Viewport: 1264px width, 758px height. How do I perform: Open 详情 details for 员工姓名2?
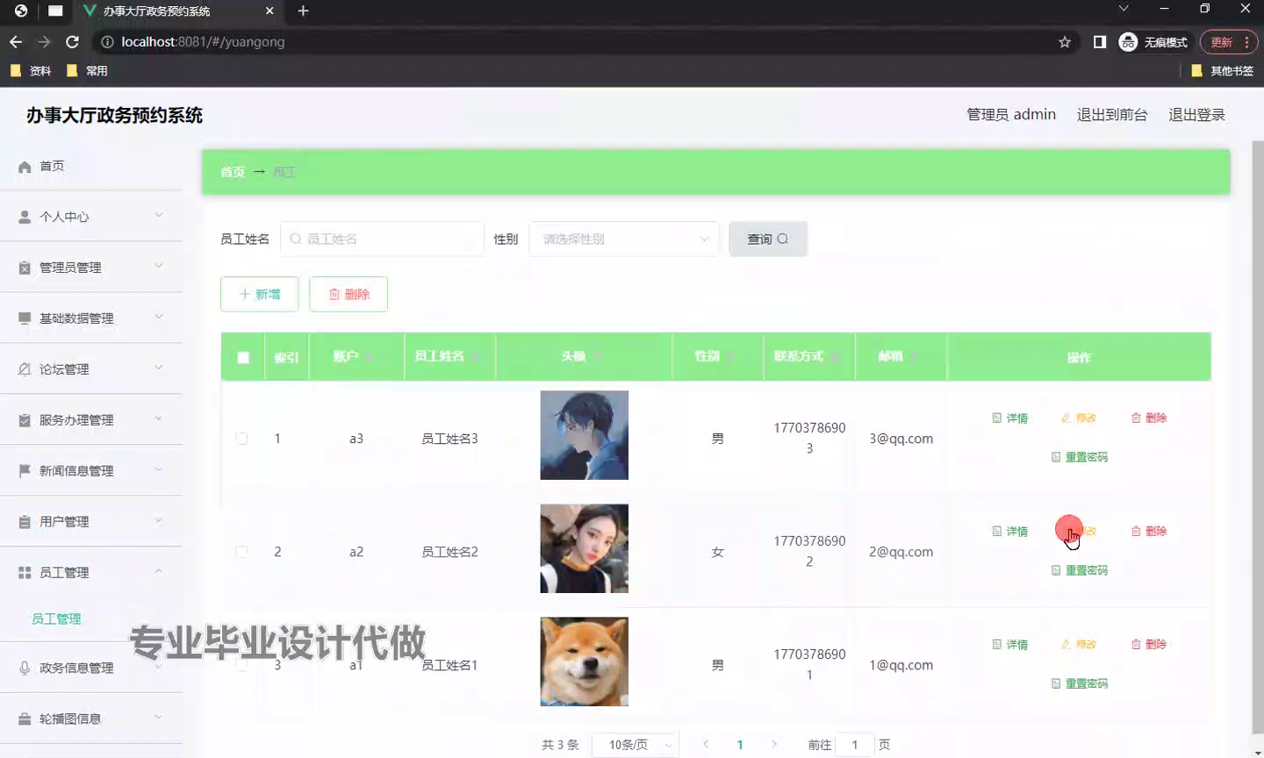[x=1010, y=532]
